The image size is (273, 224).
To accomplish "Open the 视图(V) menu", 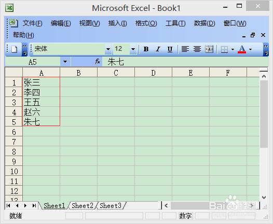I will point(89,23).
